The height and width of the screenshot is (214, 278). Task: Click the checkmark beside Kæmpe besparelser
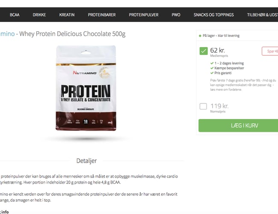[x=212, y=68]
